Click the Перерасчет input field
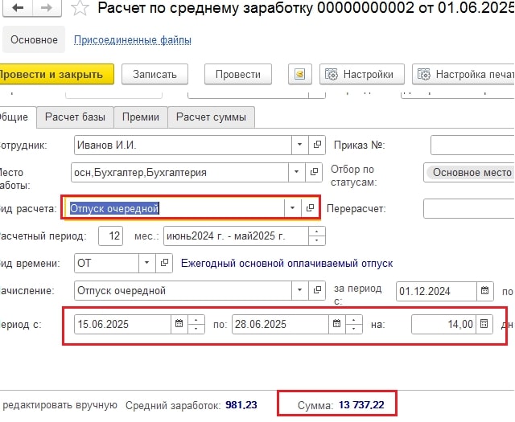Image resolution: width=515 pixels, height=422 pixels. point(469,209)
